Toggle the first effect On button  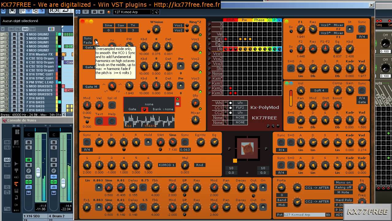pos(263,188)
